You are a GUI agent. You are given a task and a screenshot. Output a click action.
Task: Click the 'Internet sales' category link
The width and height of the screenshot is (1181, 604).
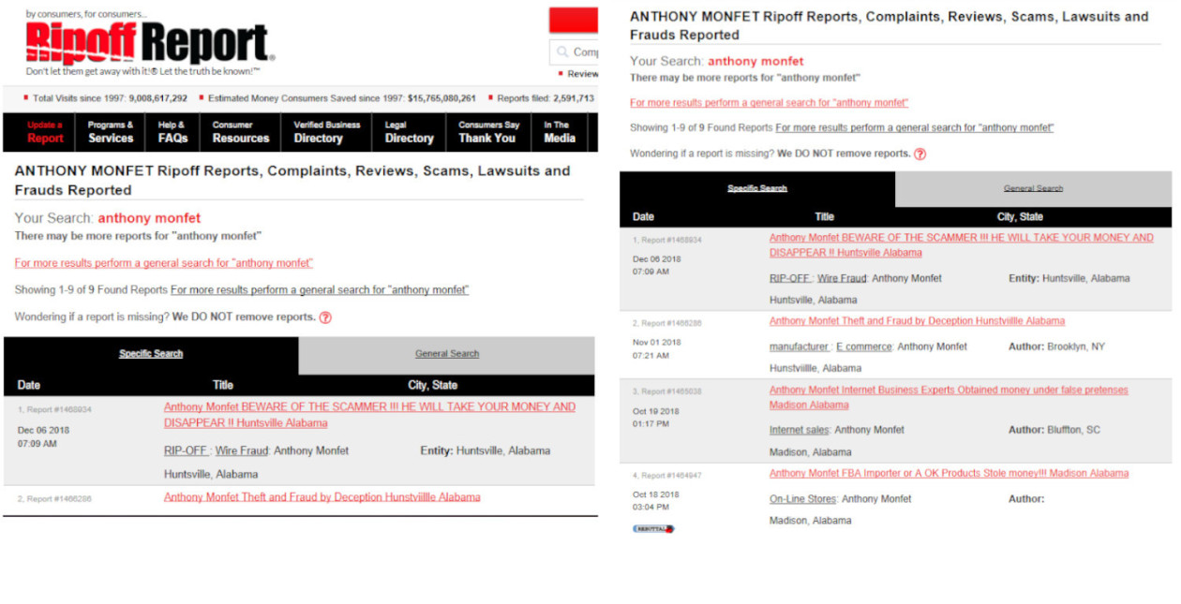[799, 431]
